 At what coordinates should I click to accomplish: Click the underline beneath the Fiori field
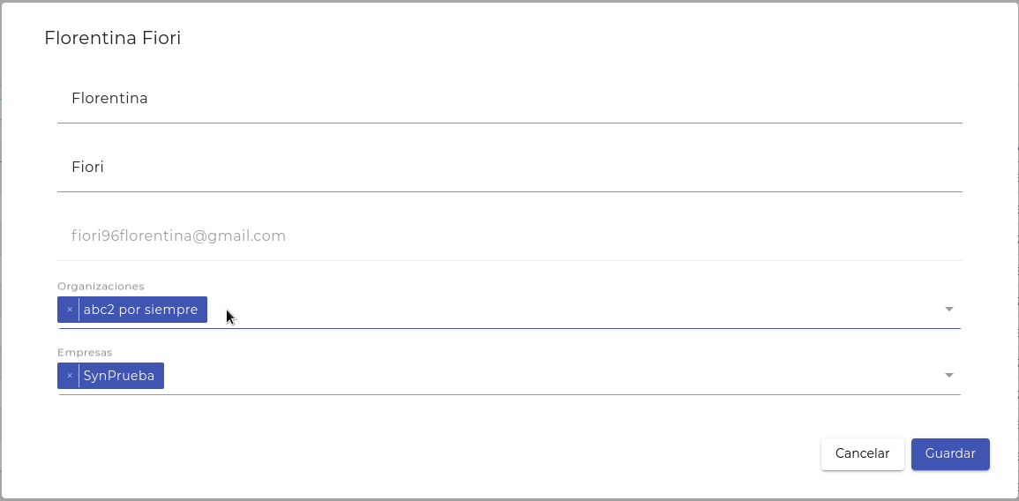(x=509, y=191)
